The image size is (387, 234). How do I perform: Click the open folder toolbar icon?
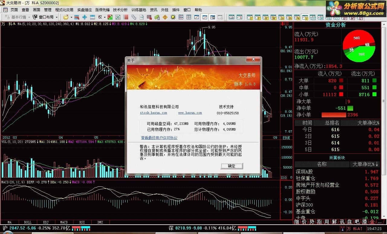pos(66,17)
